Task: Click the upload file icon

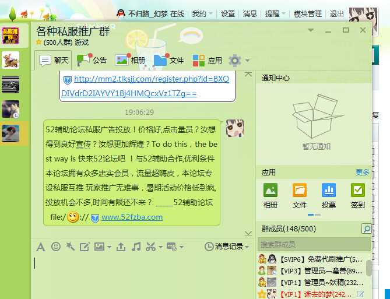Action: click(121, 247)
